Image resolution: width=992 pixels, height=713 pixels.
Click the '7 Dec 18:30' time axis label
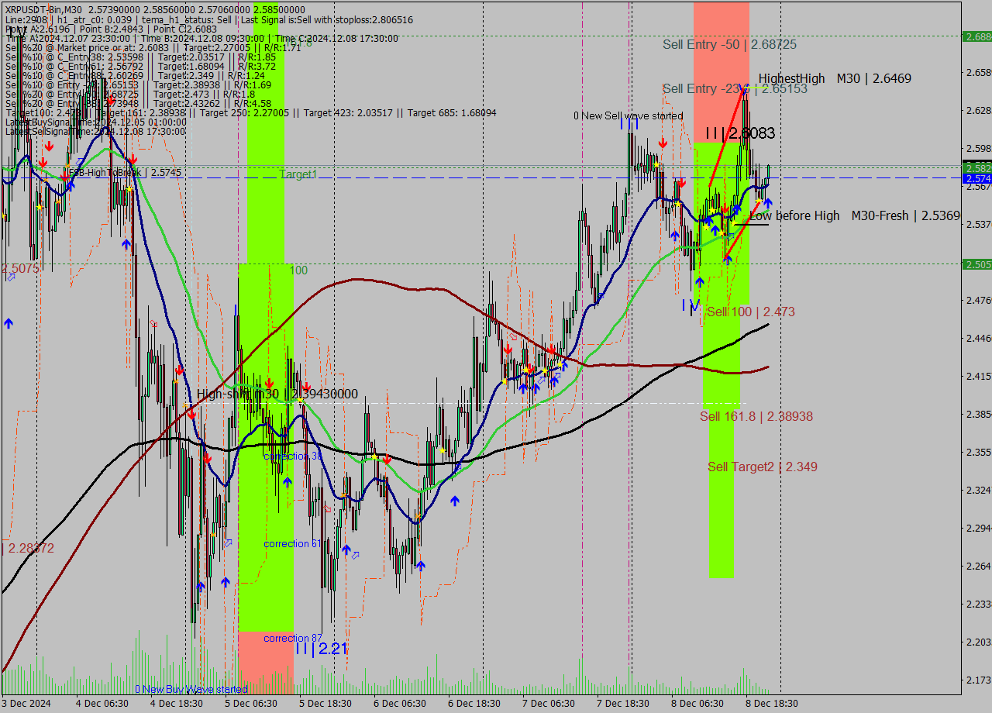click(623, 704)
